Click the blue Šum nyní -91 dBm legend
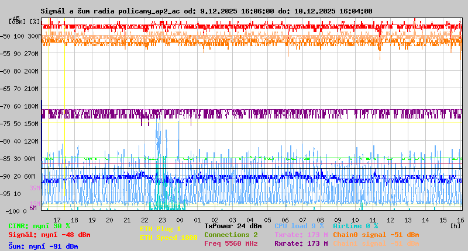Screen dimensions: 468x251 pyautogui.click(x=43, y=246)
